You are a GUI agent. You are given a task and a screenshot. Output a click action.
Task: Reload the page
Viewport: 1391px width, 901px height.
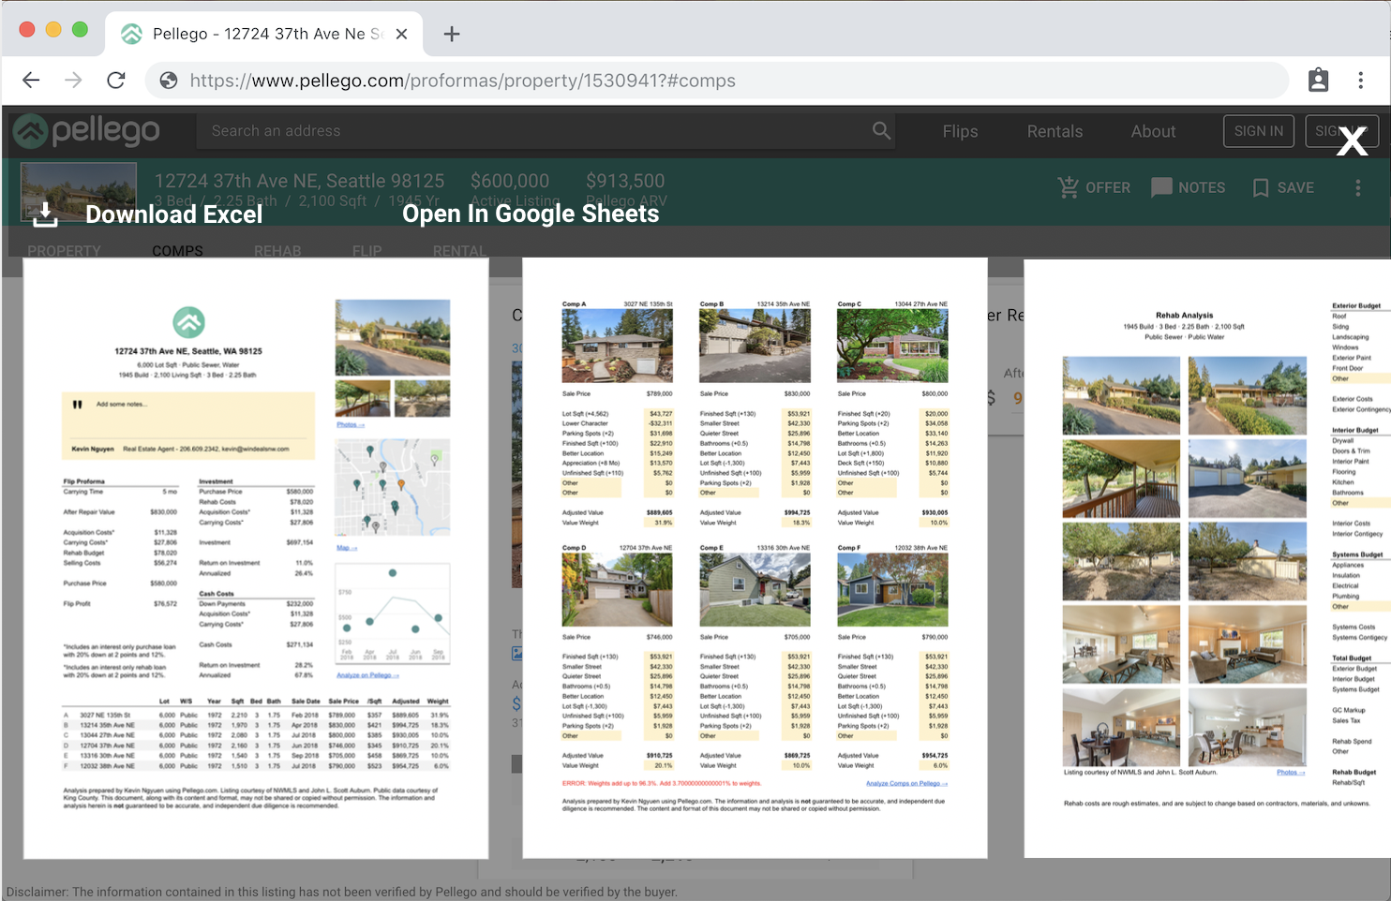[x=116, y=81]
